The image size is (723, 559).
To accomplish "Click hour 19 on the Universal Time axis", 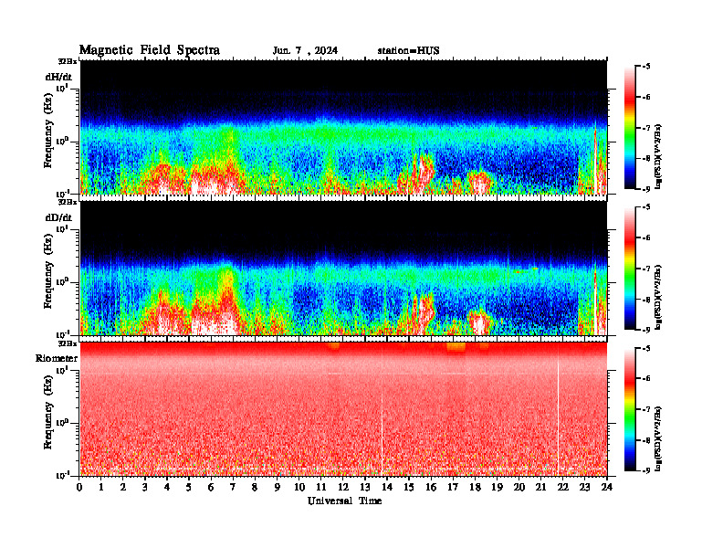I will tap(497, 488).
